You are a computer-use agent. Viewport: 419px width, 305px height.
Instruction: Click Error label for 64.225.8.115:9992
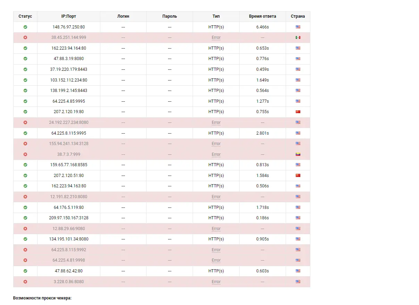216,250
